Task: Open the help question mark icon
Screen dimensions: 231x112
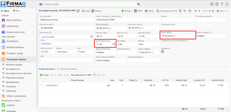Action: point(222,4)
